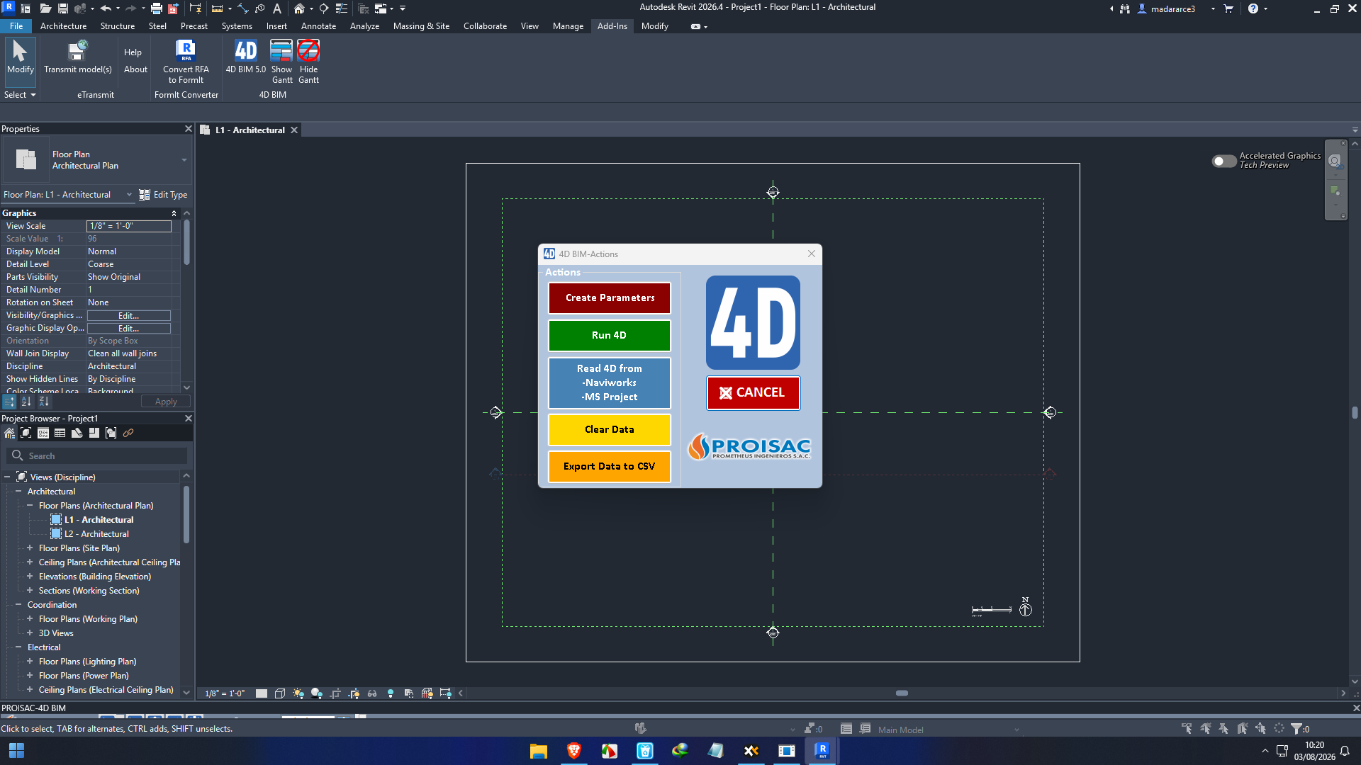Open the Massing & Site ribbon tab
The width and height of the screenshot is (1361, 765).
pyautogui.click(x=421, y=26)
